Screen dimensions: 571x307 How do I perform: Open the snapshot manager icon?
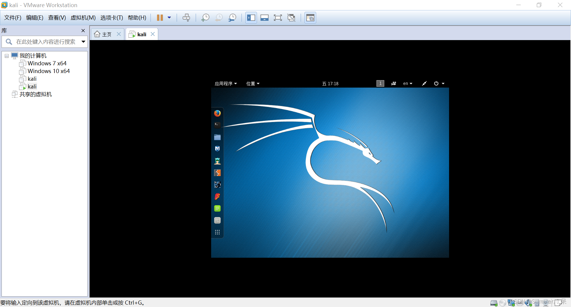coord(232,18)
